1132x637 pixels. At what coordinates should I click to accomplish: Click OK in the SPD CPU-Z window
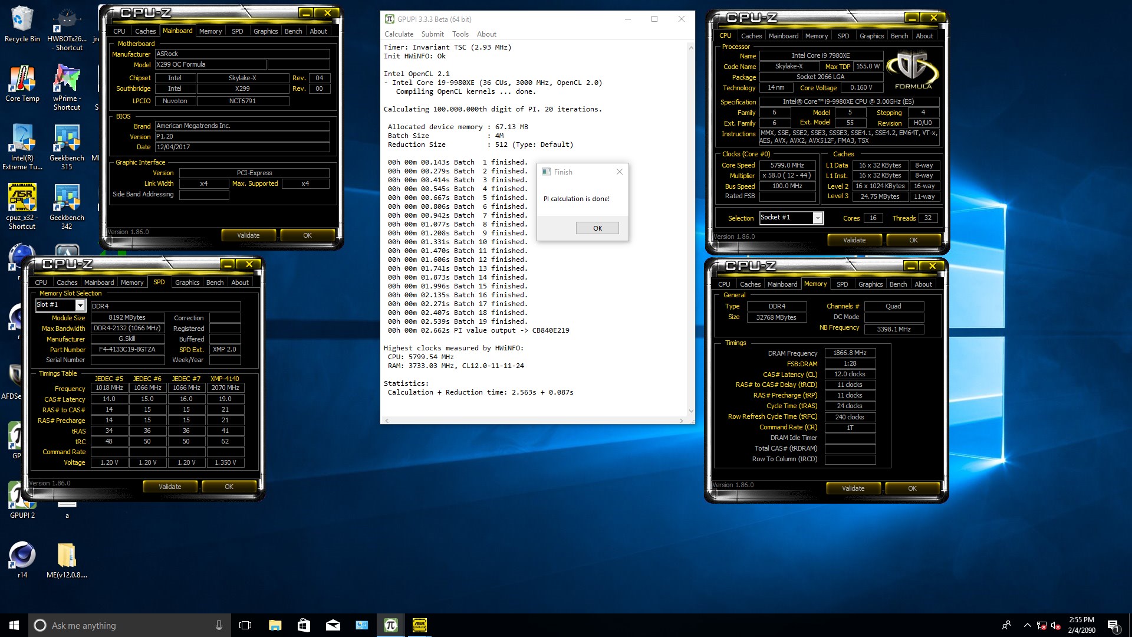[x=229, y=487]
